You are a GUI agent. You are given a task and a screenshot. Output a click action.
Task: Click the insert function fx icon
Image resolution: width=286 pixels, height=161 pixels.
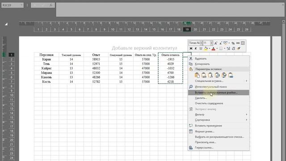click(51, 5)
